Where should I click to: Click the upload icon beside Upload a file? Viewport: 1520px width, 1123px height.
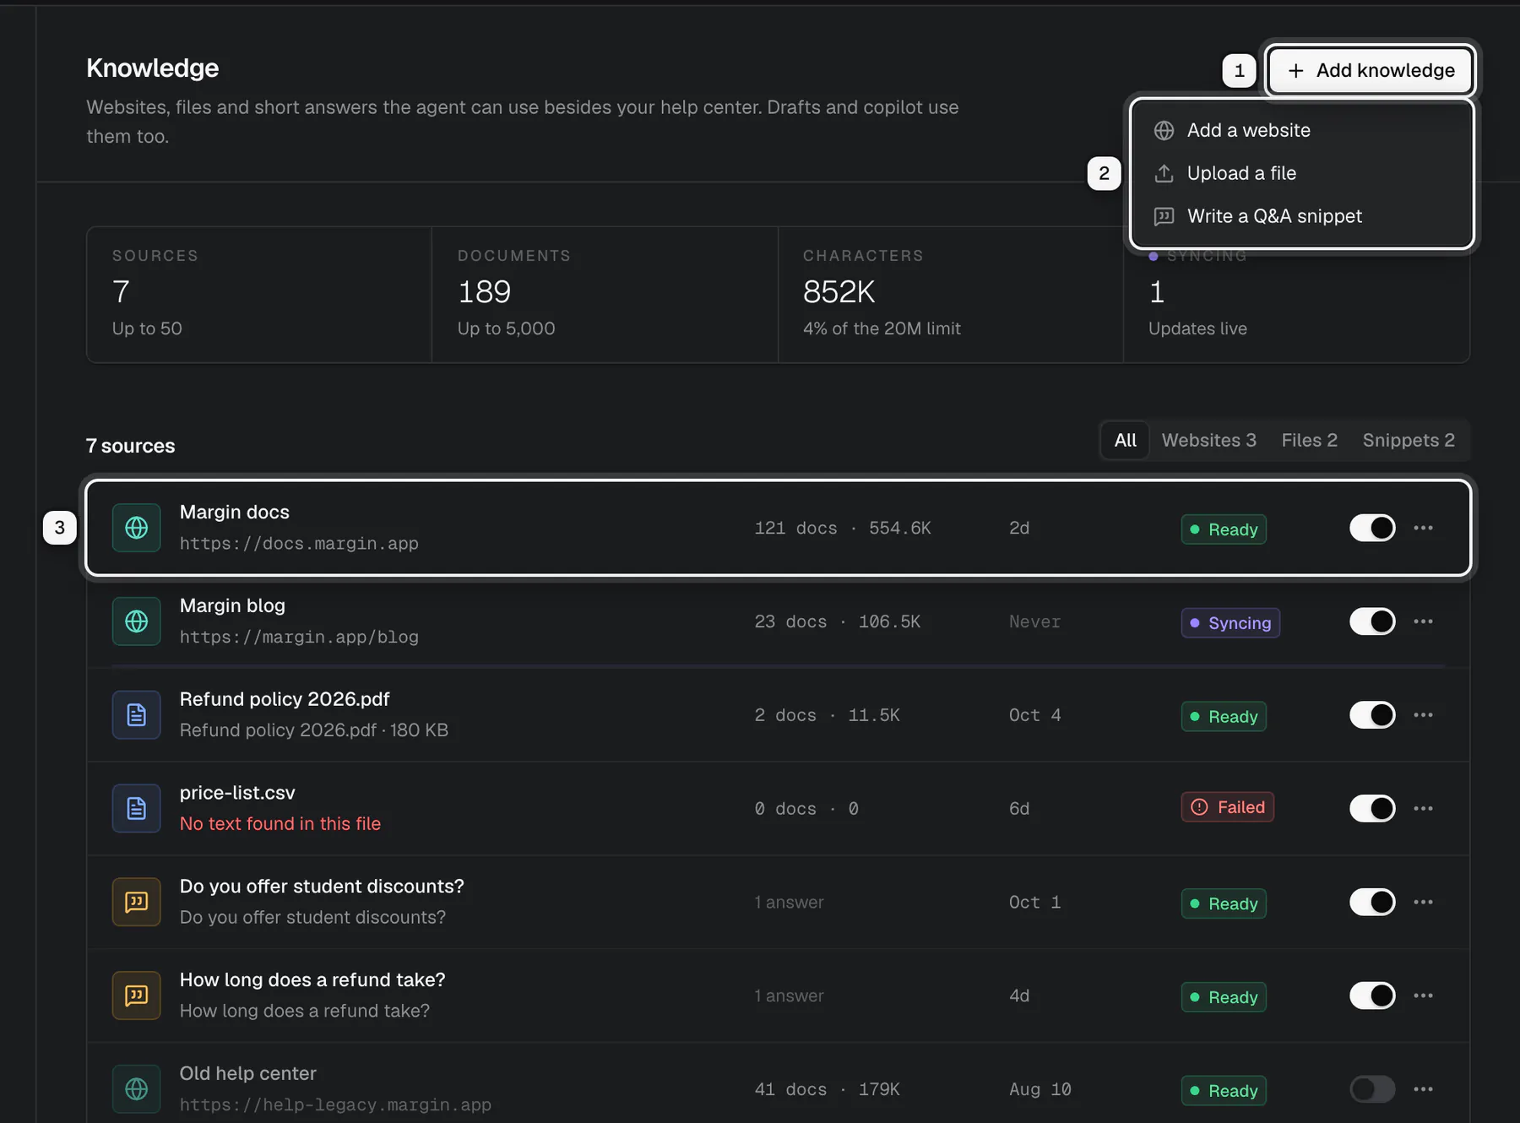tap(1164, 173)
